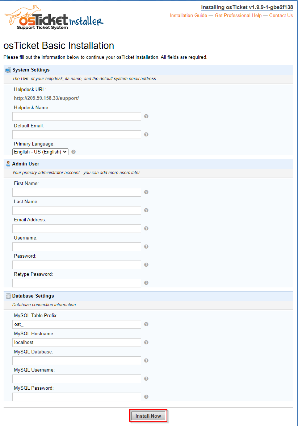Click the computer icon on System Settings header
The height and width of the screenshot is (426, 298).
8,70
